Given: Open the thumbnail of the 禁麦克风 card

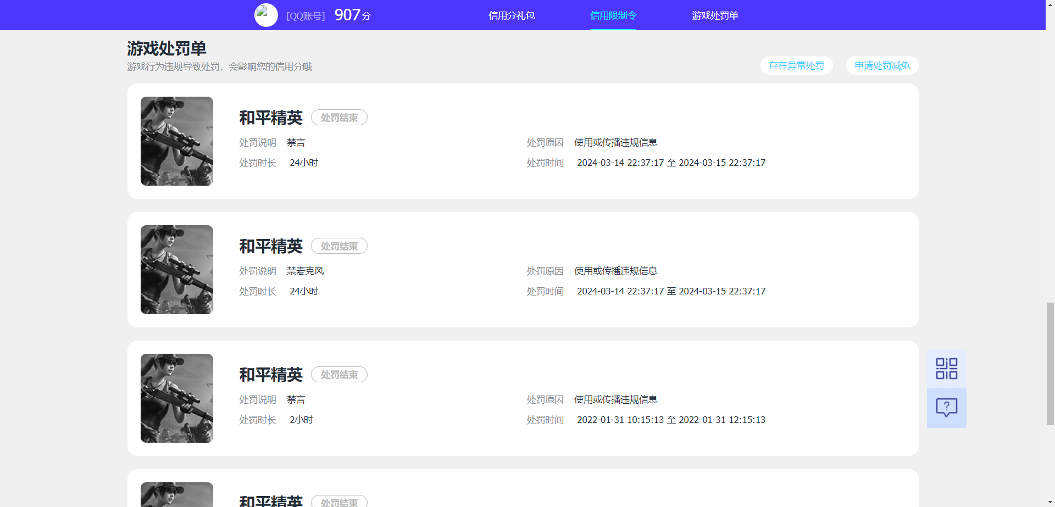Looking at the screenshot, I should coord(177,270).
